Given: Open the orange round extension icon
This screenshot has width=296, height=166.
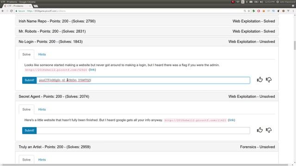Looking at the screenshot, I should pos(264,11).
